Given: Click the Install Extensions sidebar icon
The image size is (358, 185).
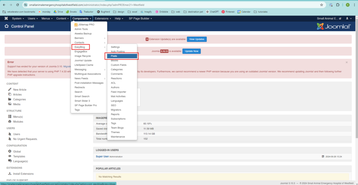Looking at the screenshot, I should pyautogui.click(x=10, y=173).
